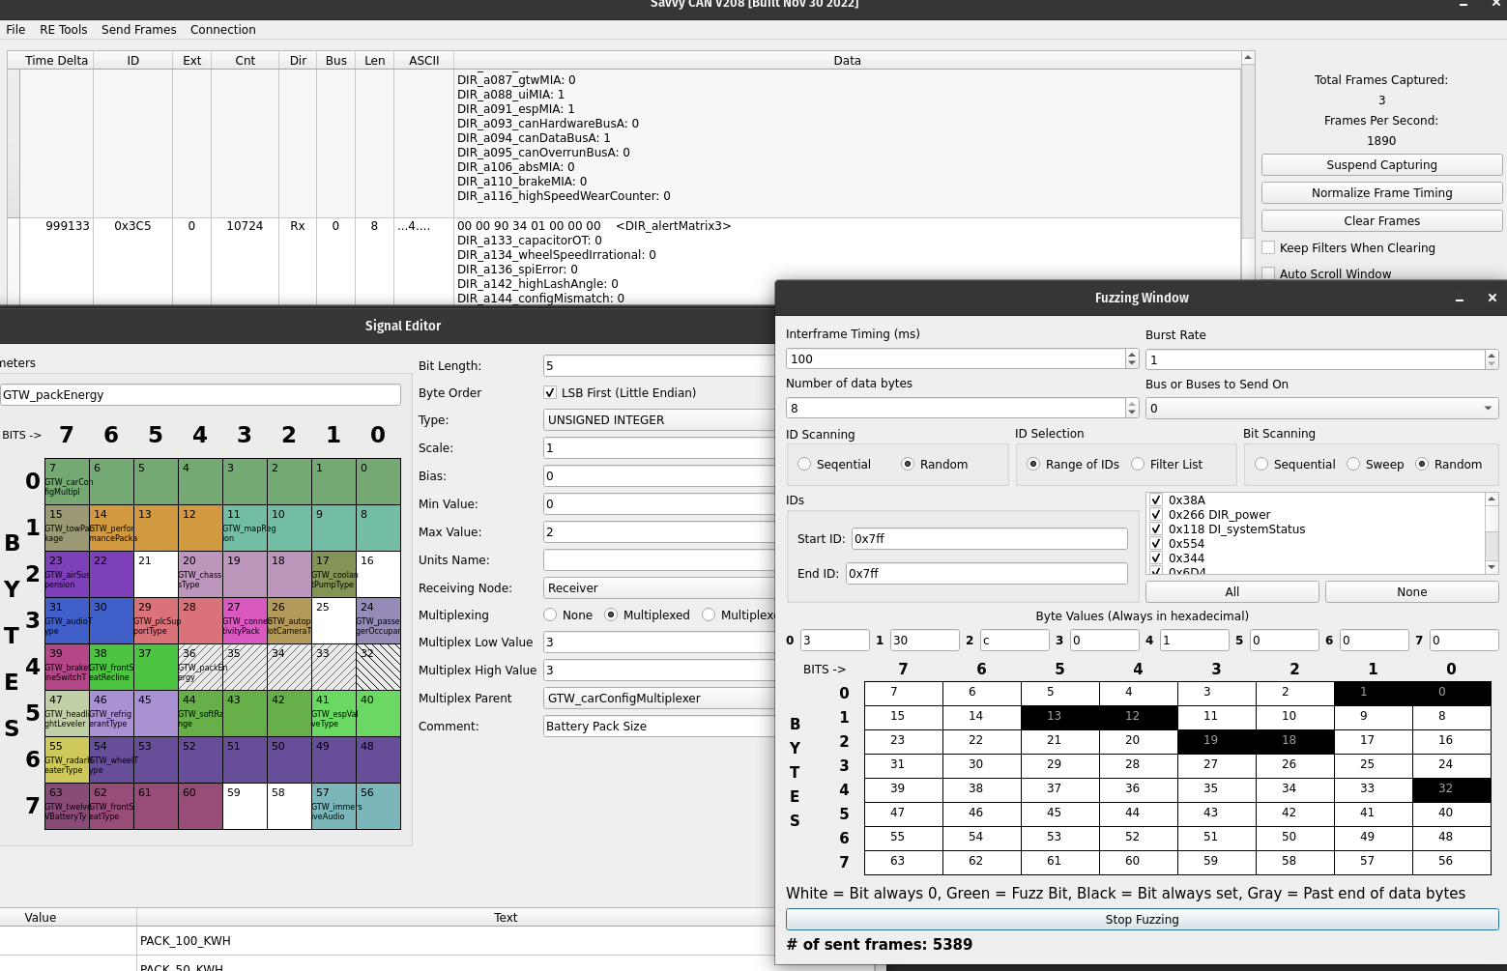This screenshot has width=1507, height=971.
Task: Open the RE Tools menu
Action: click(63, 30)
